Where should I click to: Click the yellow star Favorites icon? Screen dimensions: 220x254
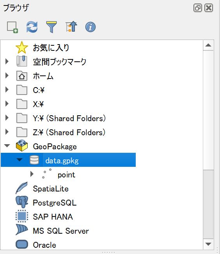point(22,48)
